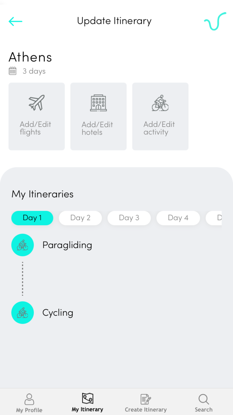Viewport: 233px width, 415px height.
Task: Tap the Cycling activity circle icon
Action: 22,313
